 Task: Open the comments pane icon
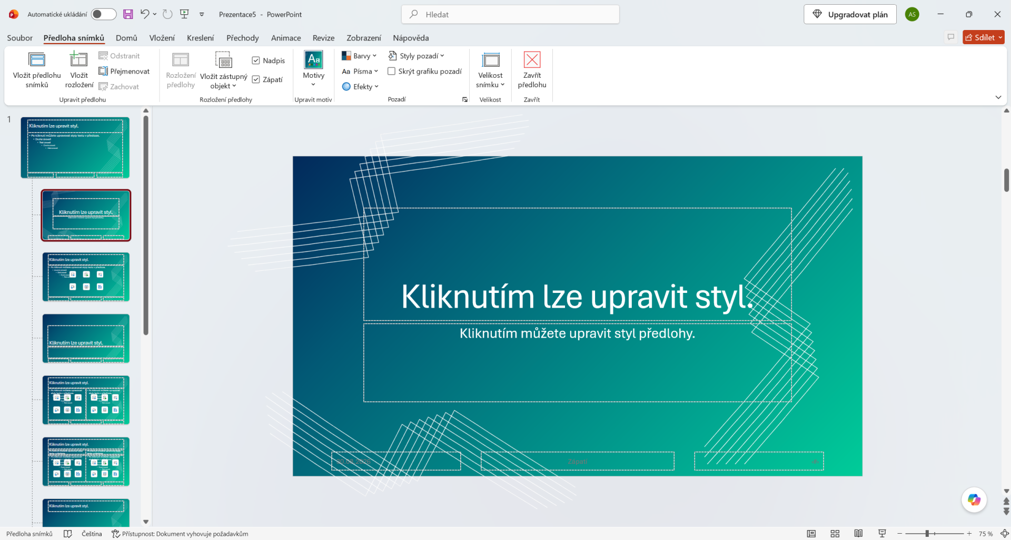950,37
